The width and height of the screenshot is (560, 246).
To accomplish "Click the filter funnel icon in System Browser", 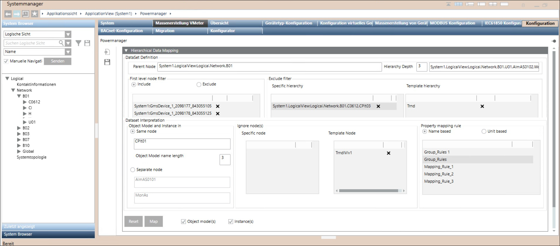I will tap(78, 43).
